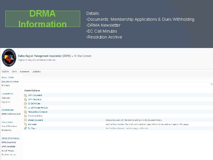213x160 pixels.
Task: Click wiki icon beside Site Pages
Action: click(x=25, y=128)
